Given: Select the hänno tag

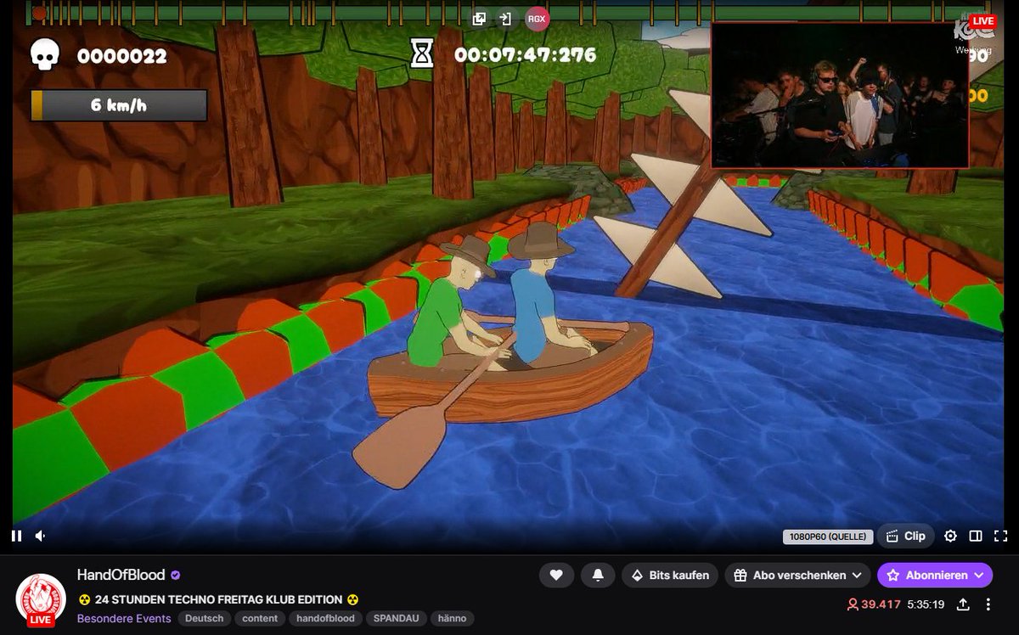Looking at the screenshot, I should point(453,618).
